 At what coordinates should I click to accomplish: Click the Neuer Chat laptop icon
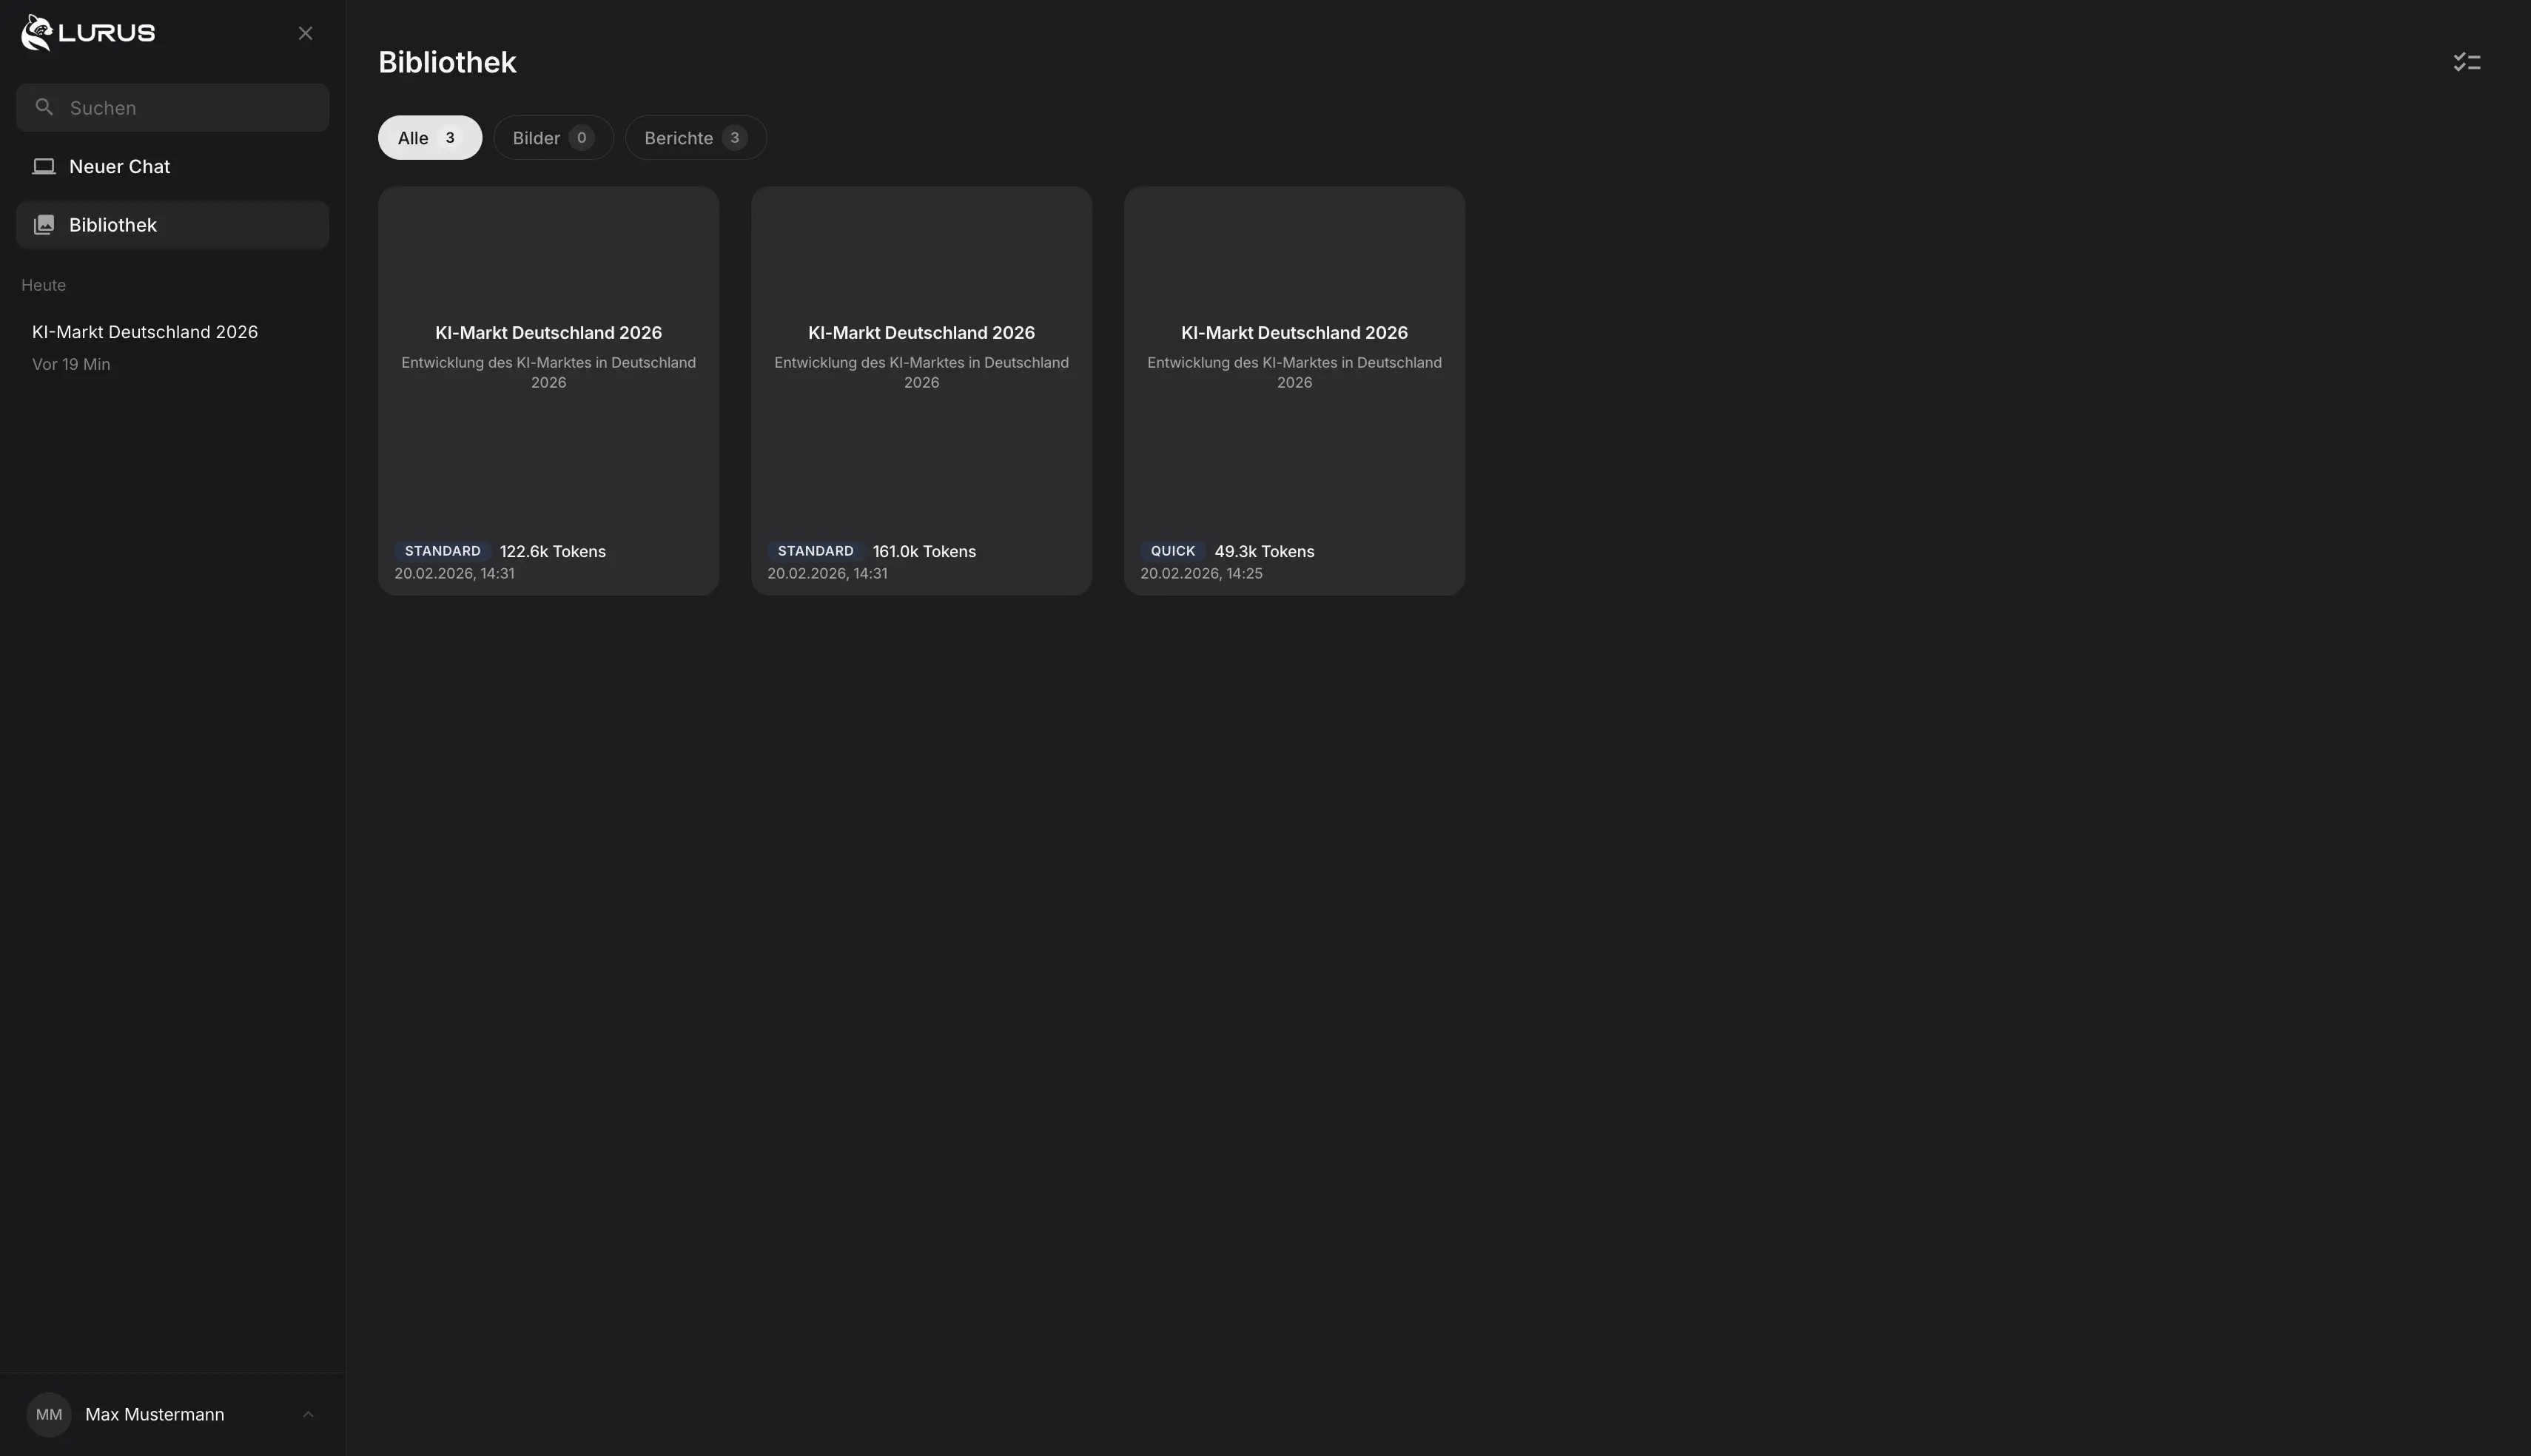pyautogui.click(x=44, y=167)
